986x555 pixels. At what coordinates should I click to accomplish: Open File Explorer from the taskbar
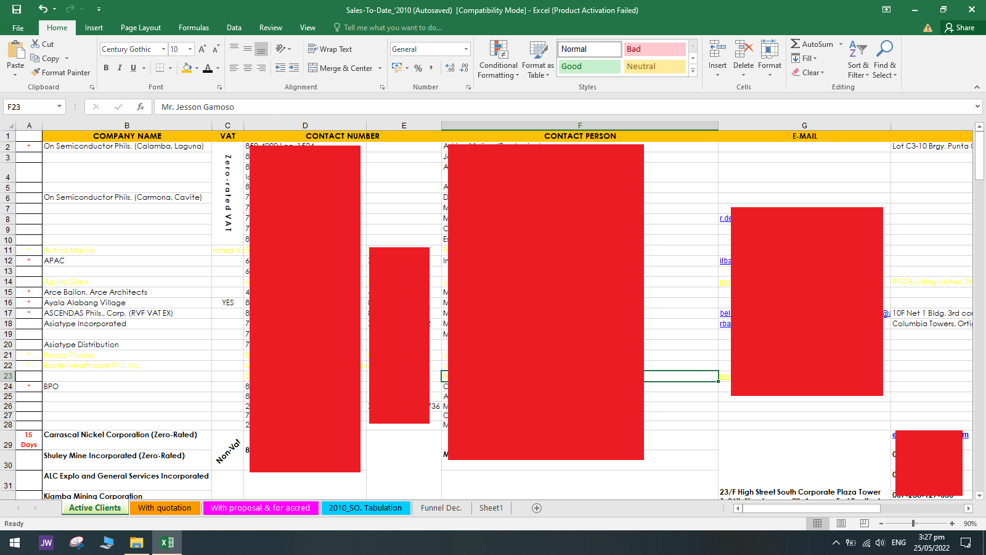[x=137, y=543]
